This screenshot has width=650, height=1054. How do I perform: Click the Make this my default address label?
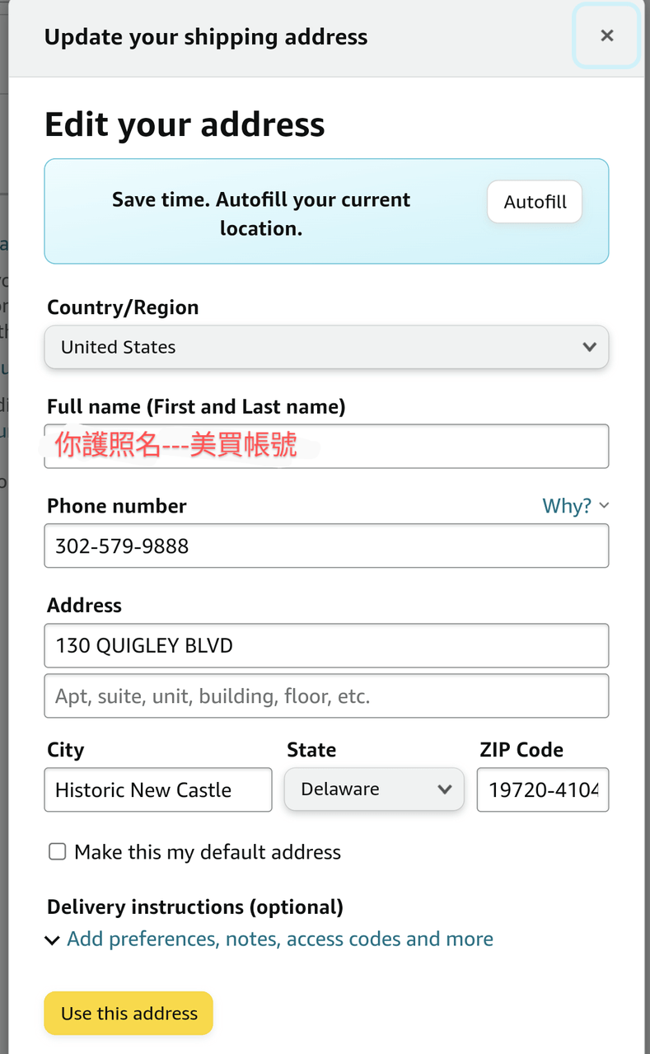click(x=208, y=852)
